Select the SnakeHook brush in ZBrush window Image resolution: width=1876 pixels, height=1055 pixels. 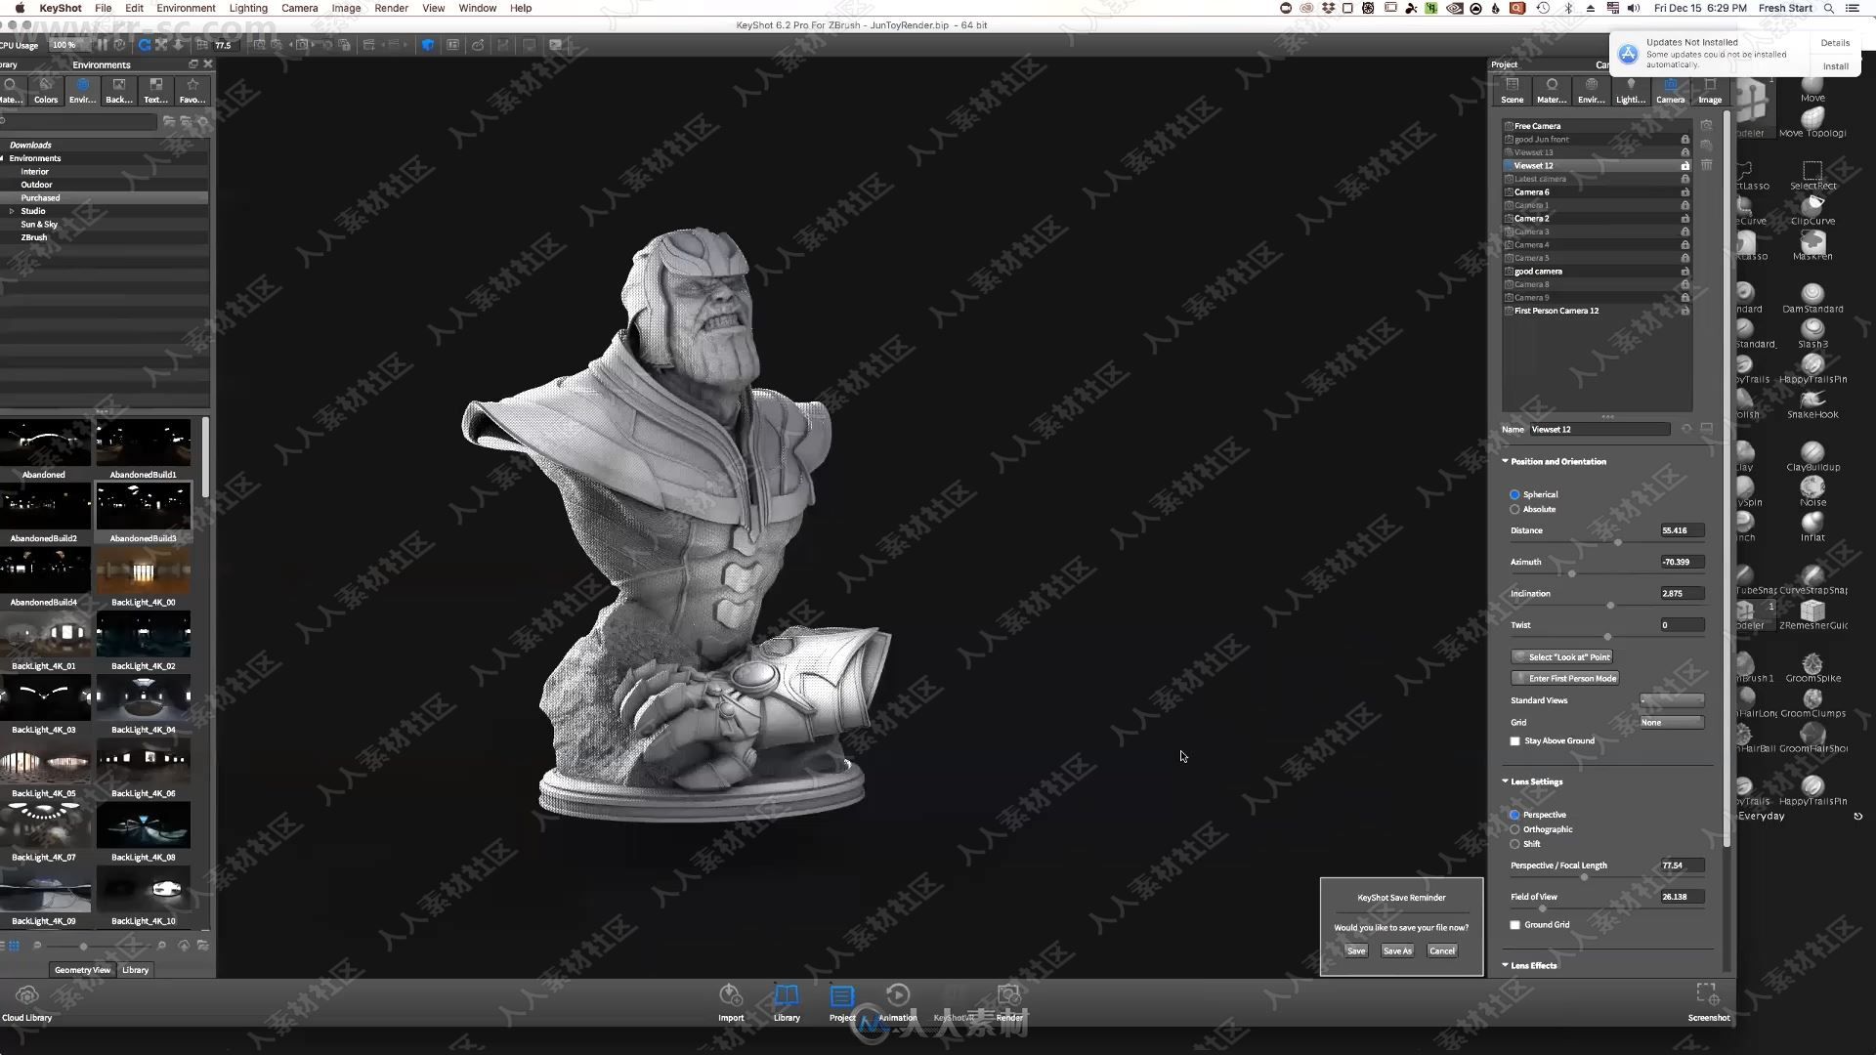pos(1812,404)
